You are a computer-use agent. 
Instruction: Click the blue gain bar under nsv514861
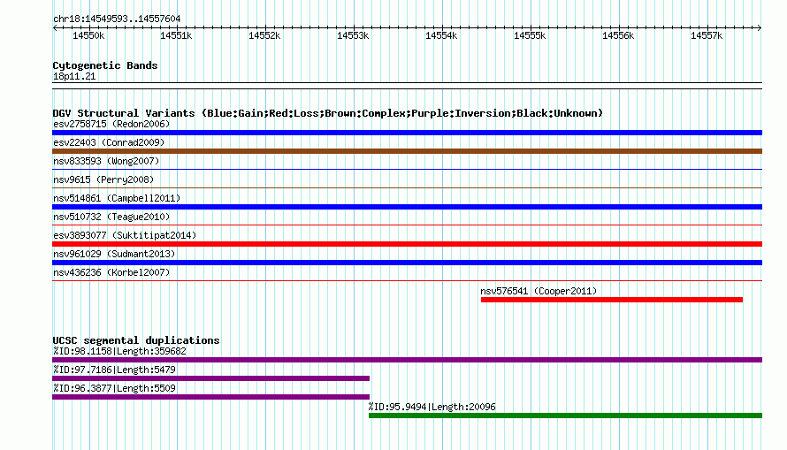(407, 207)
